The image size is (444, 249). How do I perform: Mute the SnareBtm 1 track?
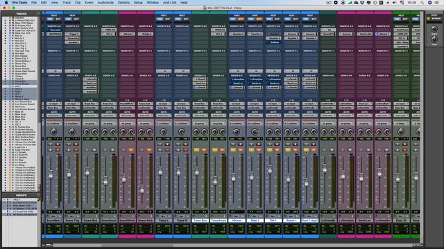tap(58, 150)
